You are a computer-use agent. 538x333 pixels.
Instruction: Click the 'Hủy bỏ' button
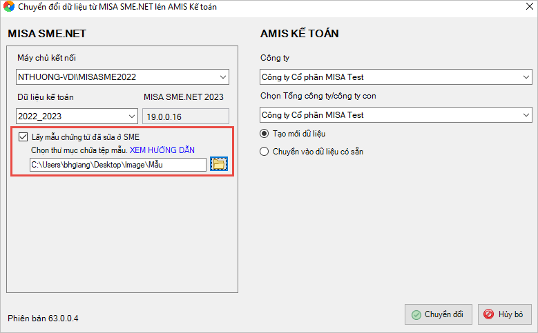pyautogui.click(x=505, y=314)
